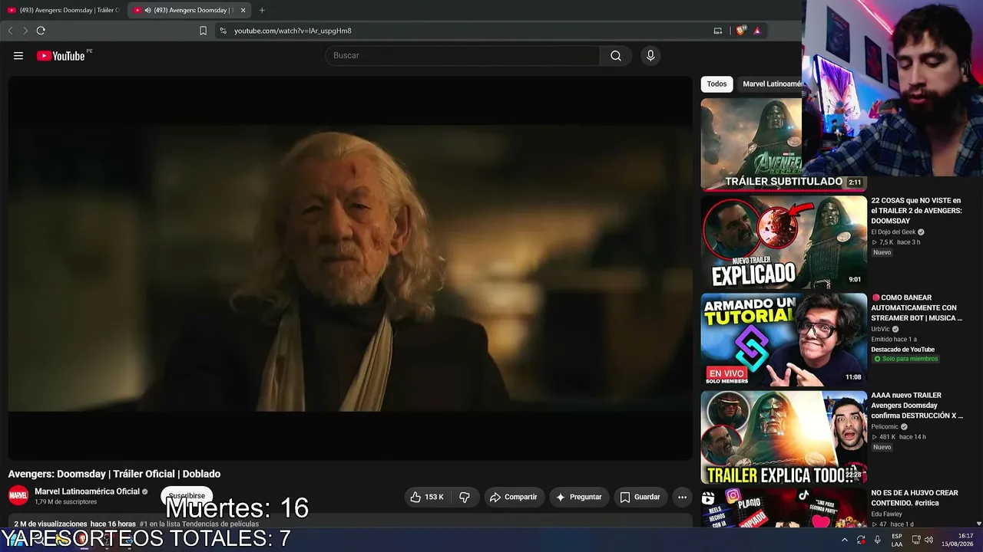Bookmark this page with the bookmark icon
Screen dimensions: 983x552
pyautogui.click(x=203, y=31)
